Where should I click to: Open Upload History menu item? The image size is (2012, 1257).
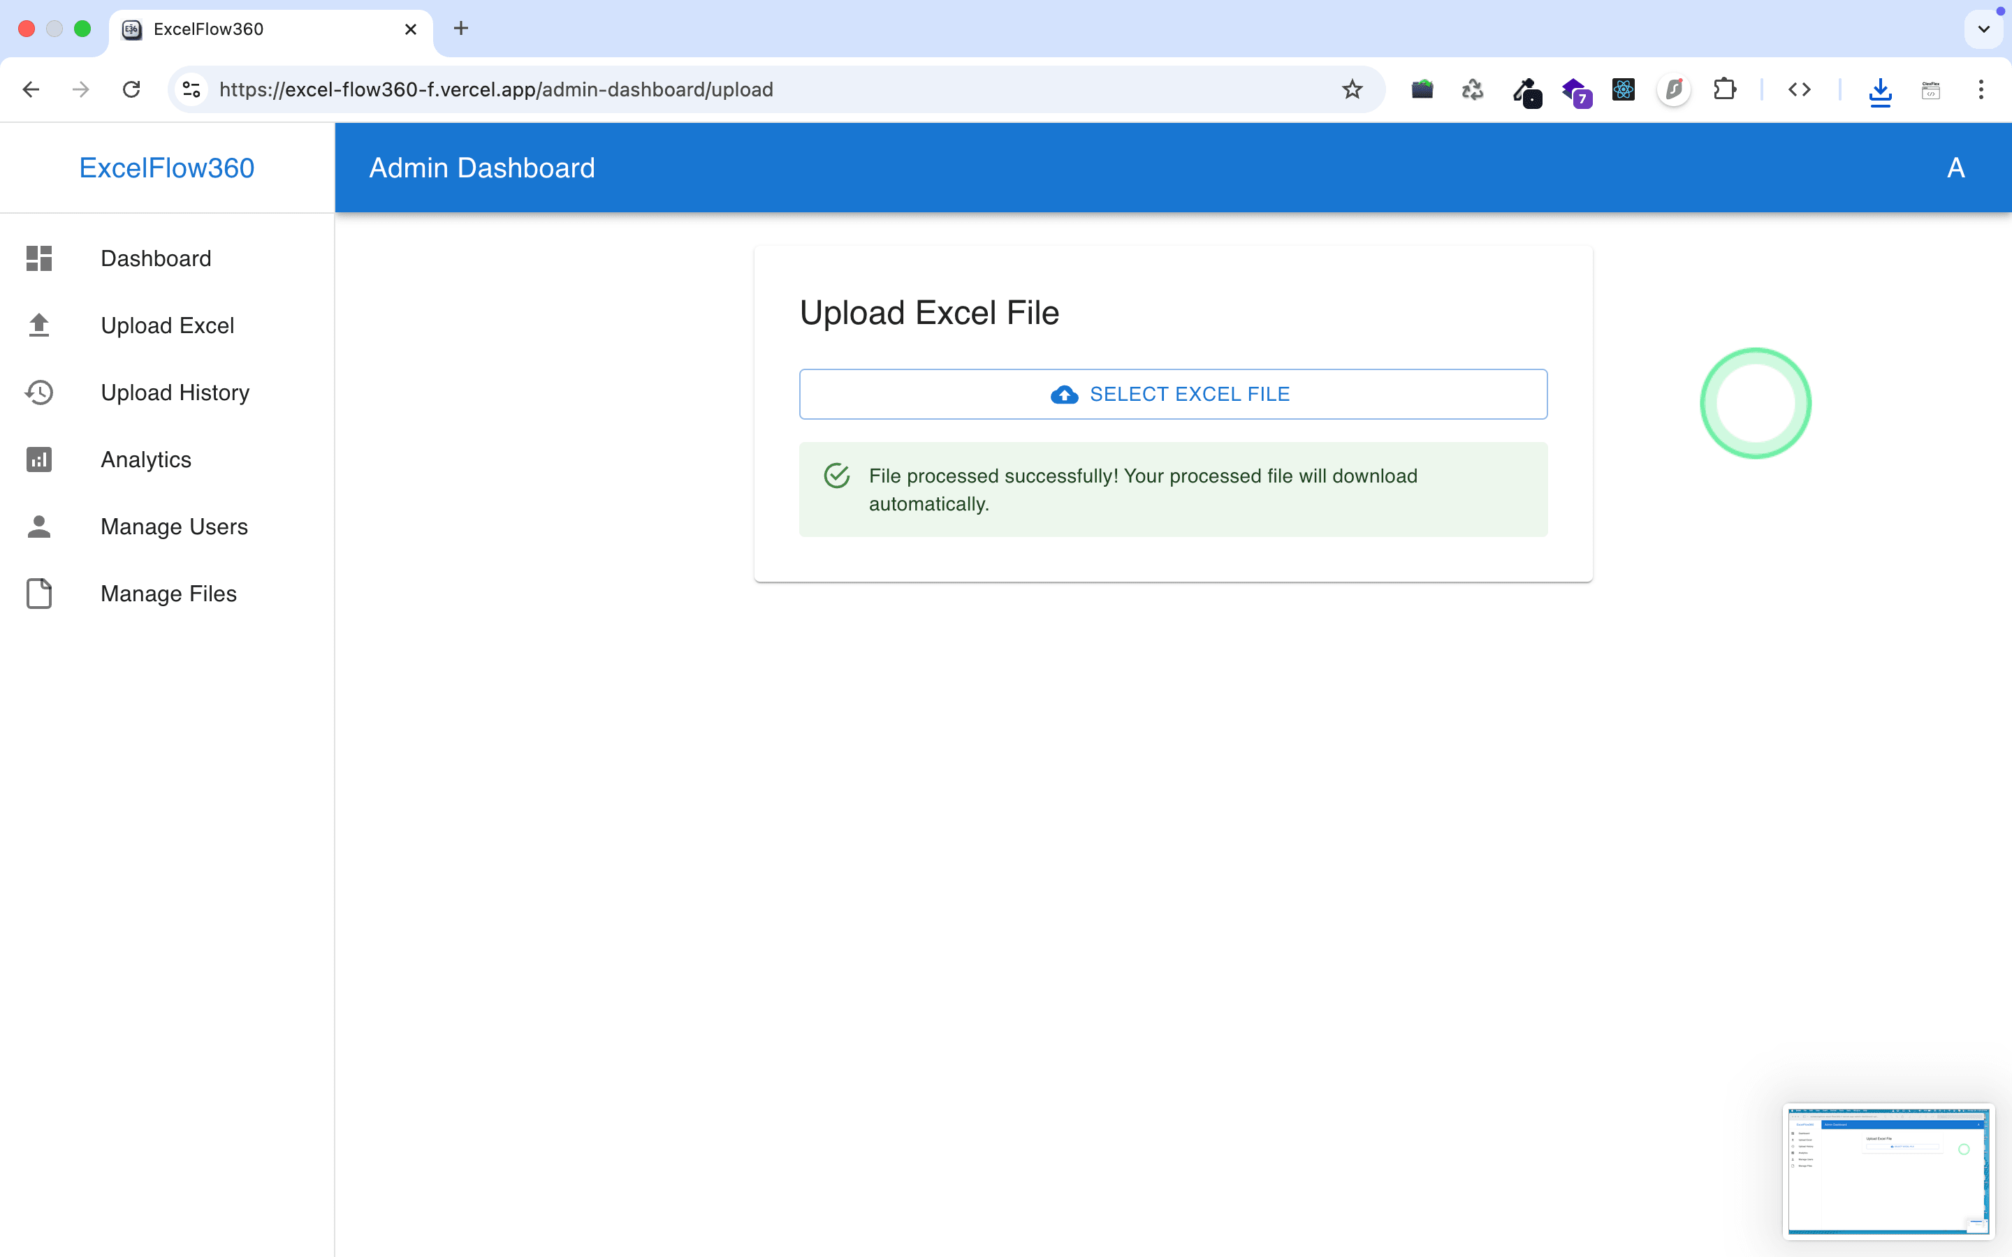click(x=175, y=392)
